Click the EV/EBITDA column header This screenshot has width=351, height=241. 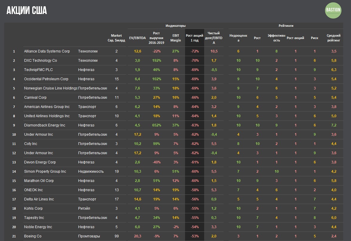(x=137, y=38)
